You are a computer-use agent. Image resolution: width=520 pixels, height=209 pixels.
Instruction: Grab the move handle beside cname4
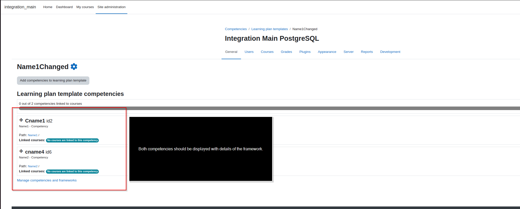pyautogui.click(x=21, y=151)
